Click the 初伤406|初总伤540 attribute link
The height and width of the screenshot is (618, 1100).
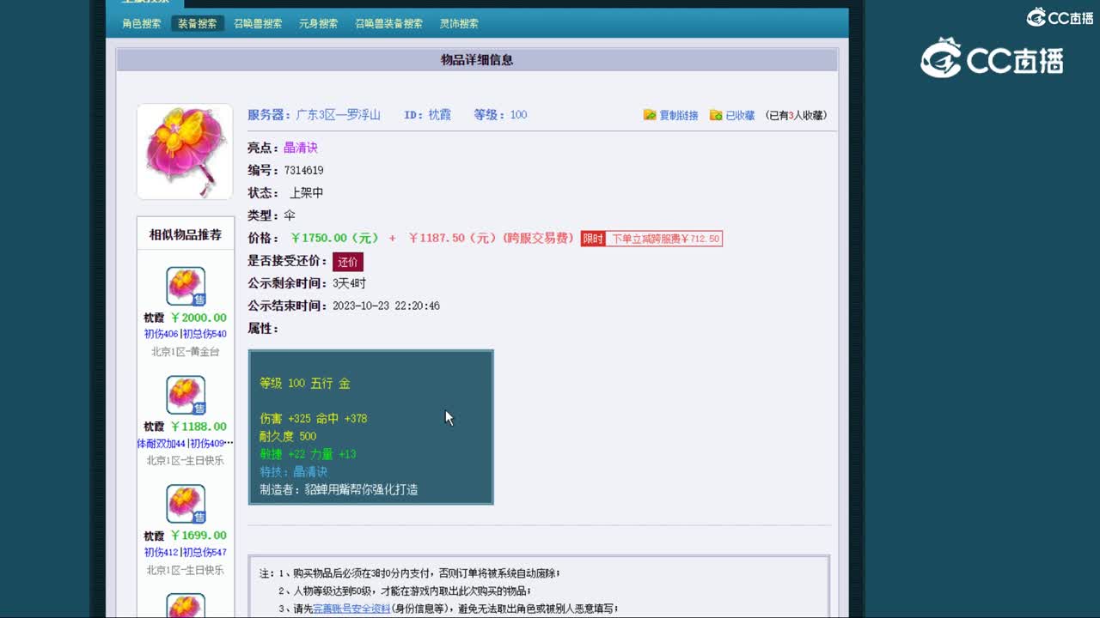[186, 334]
